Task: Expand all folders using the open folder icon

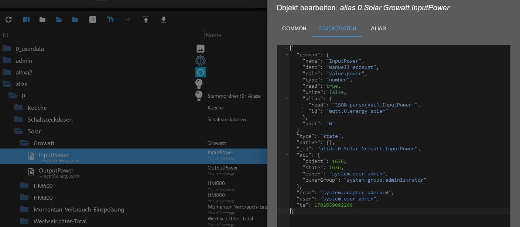Action: click(x=59, y=20)
